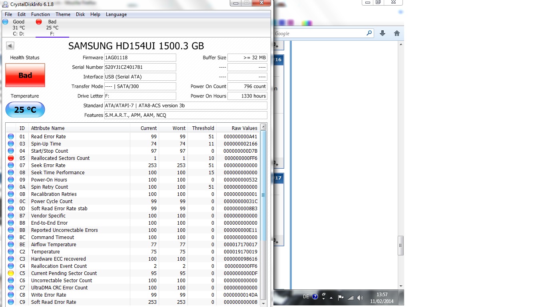Select the Hardware ECC recovered row

click(133, 259)
